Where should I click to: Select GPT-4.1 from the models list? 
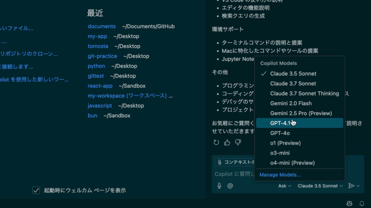pos(280,123)
